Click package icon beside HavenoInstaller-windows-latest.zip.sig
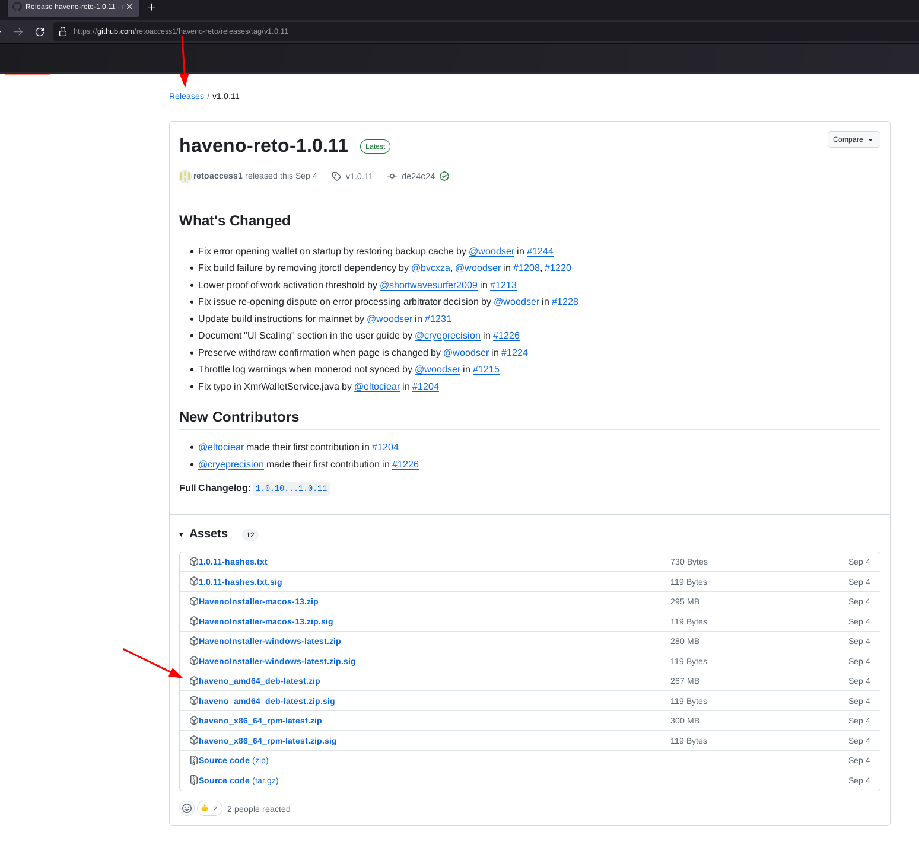The image size is (919, 851). (193, 661)
